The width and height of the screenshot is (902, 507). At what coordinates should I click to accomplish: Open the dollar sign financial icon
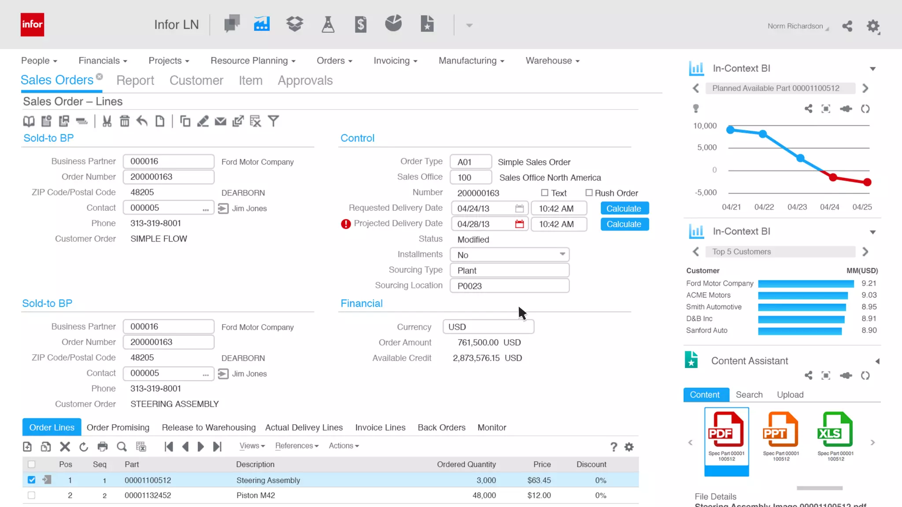pyautogui.click(x=361, y=24)
